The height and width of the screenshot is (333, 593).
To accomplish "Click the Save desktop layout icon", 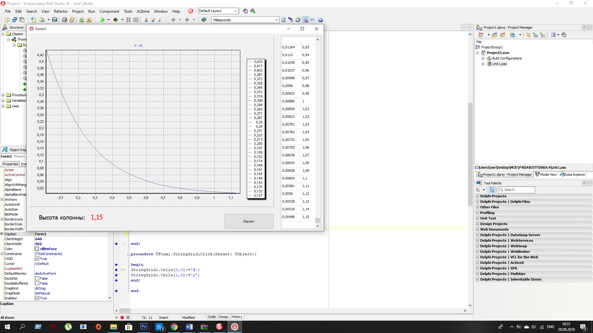I will [x=245, y=11].
